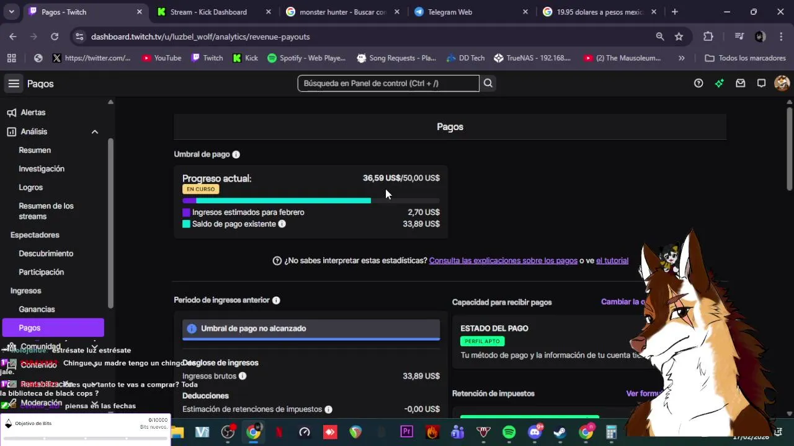This screenshot has height=446, width=794.
Task: Open the TrueNAS bookmark
Action: [x=532, y=58]
